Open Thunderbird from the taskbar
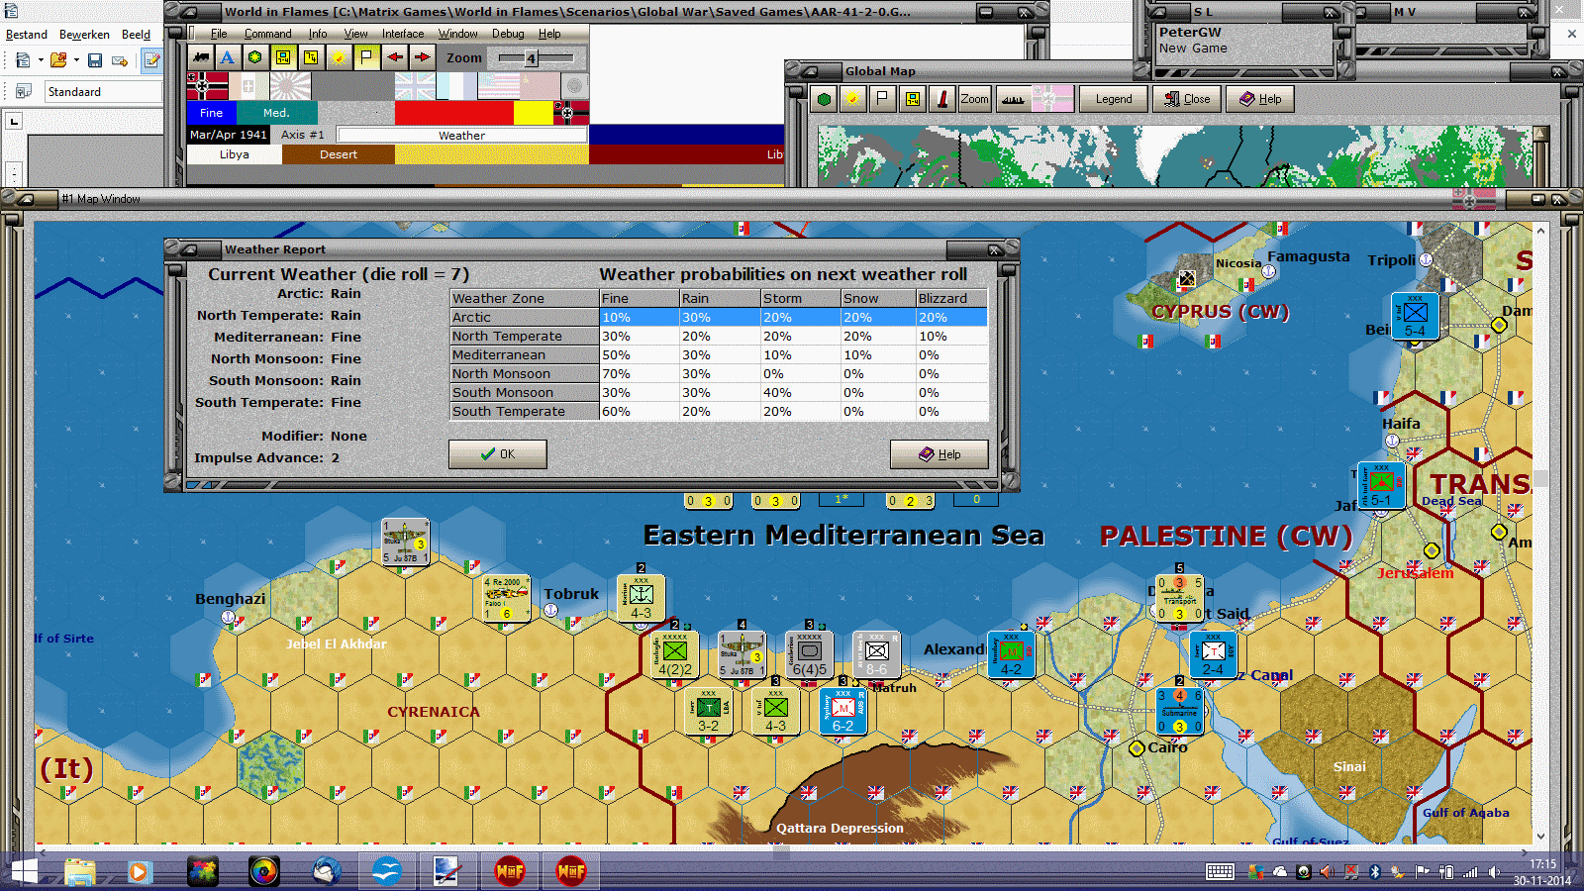The height and width of the screenshot is (891, 1584). coord(326,871)
